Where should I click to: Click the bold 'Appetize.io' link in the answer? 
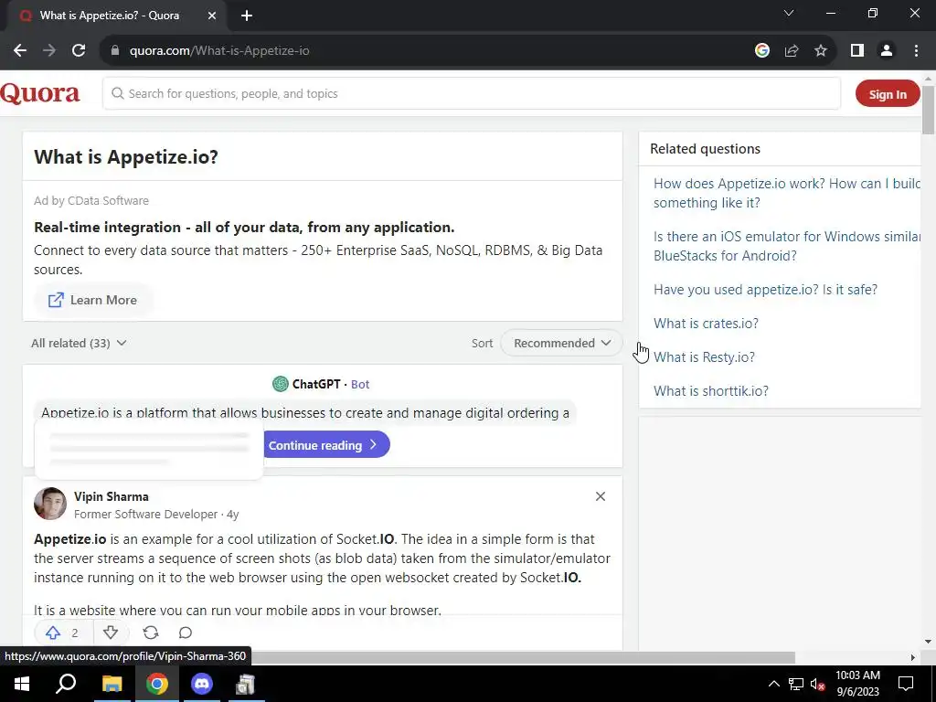(69, 539)
